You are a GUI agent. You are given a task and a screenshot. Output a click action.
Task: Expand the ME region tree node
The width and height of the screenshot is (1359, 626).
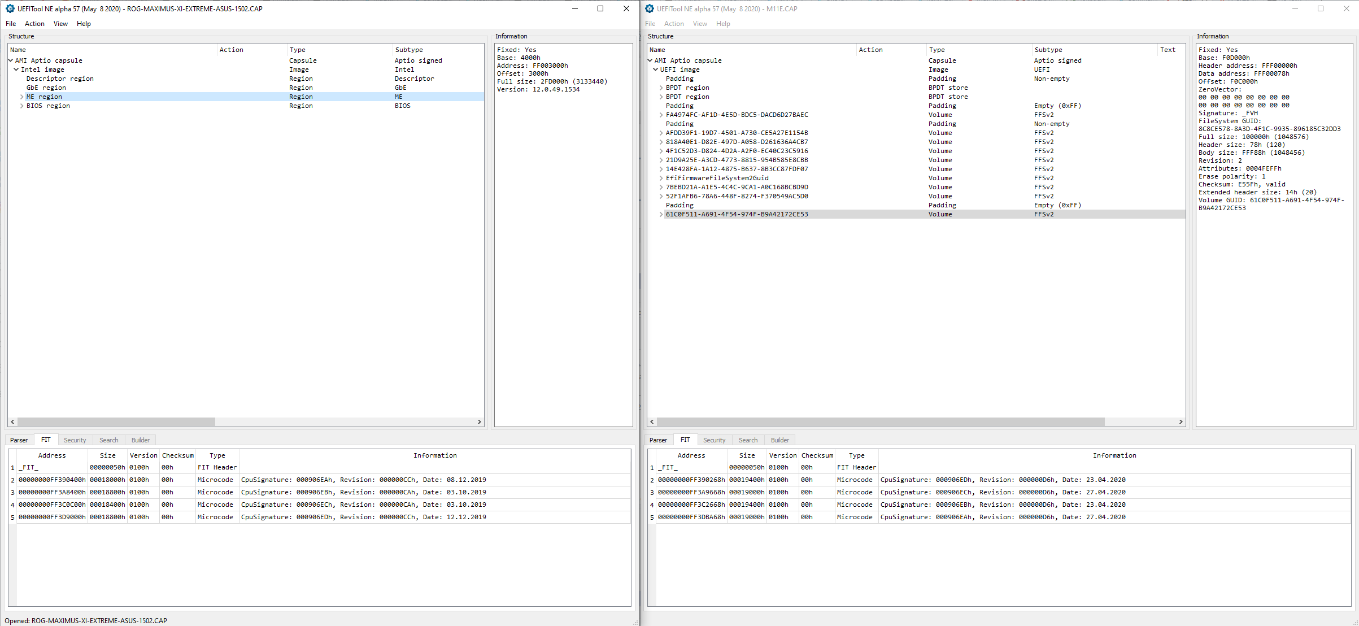[x=21, y=97]
